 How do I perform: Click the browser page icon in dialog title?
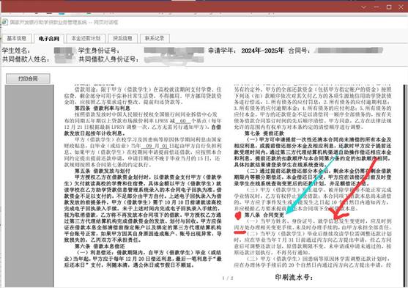pos(5,22)
